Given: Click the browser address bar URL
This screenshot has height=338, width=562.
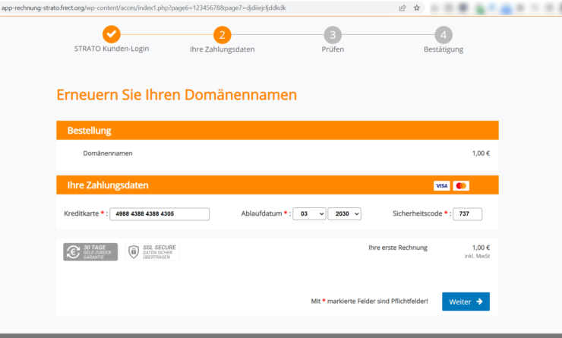Looking at the screenshot, I should [144, 8].
